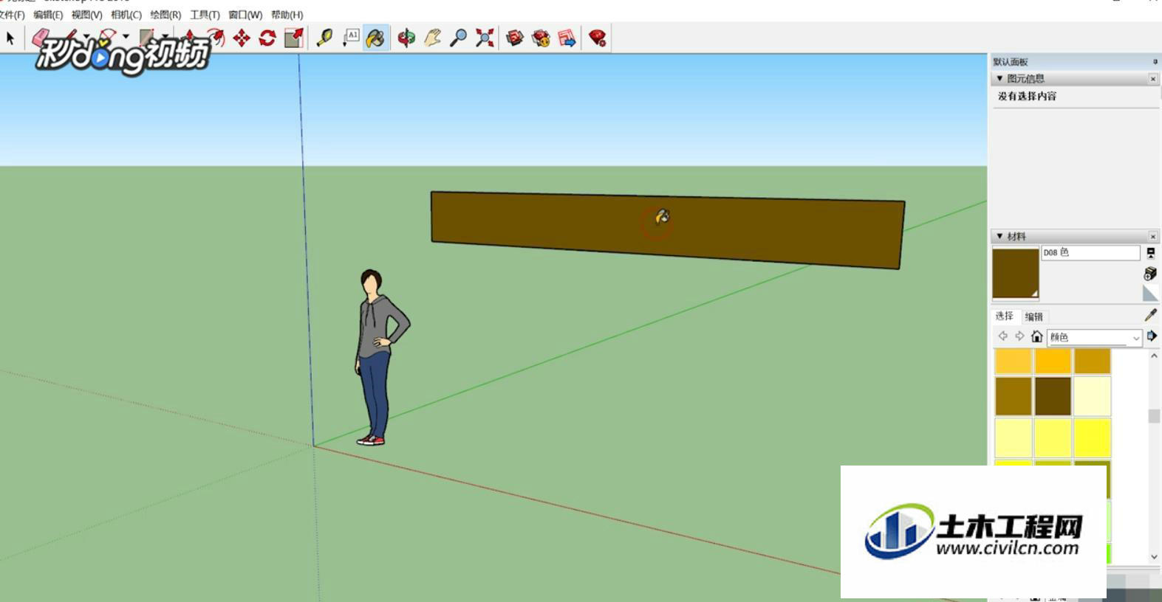Screen dimensions: 1162x602
Task: Click the create material icon
Action: [x=1150, y=274]
